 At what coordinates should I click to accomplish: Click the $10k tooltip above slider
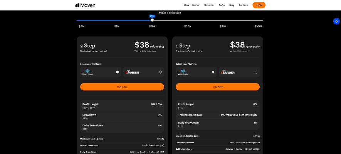(x=152, y=16)
